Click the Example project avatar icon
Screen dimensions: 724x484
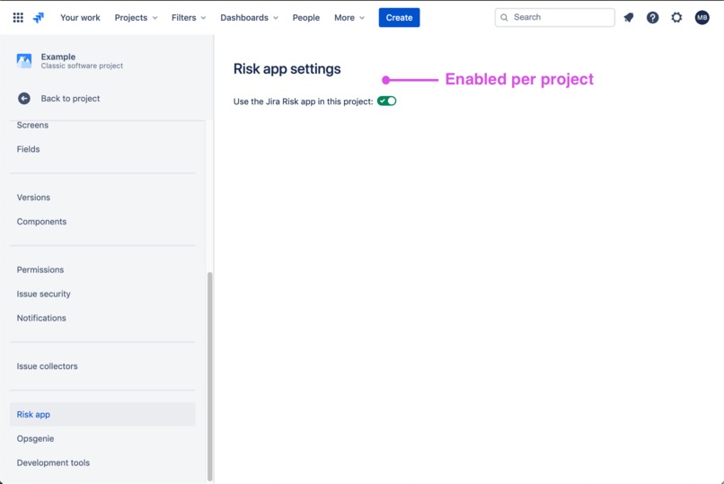[24, 61]
